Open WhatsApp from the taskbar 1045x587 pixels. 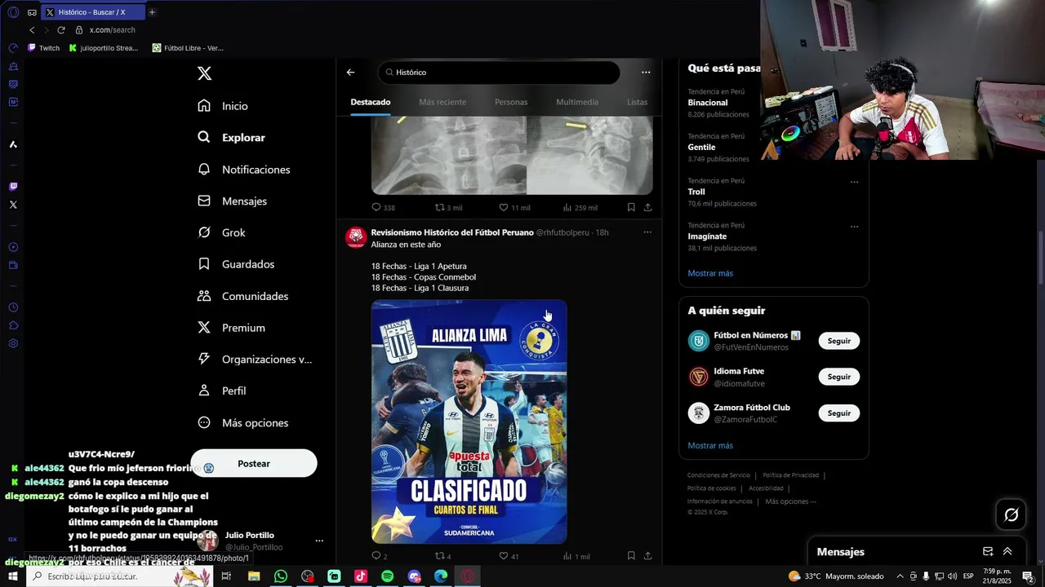[x=280, y=576]
